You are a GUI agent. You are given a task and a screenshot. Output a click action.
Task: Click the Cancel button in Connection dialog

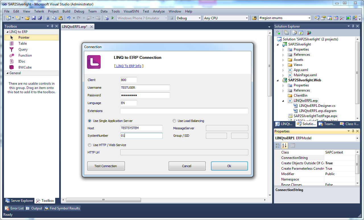pyautogui.click(x=187, y=166)
